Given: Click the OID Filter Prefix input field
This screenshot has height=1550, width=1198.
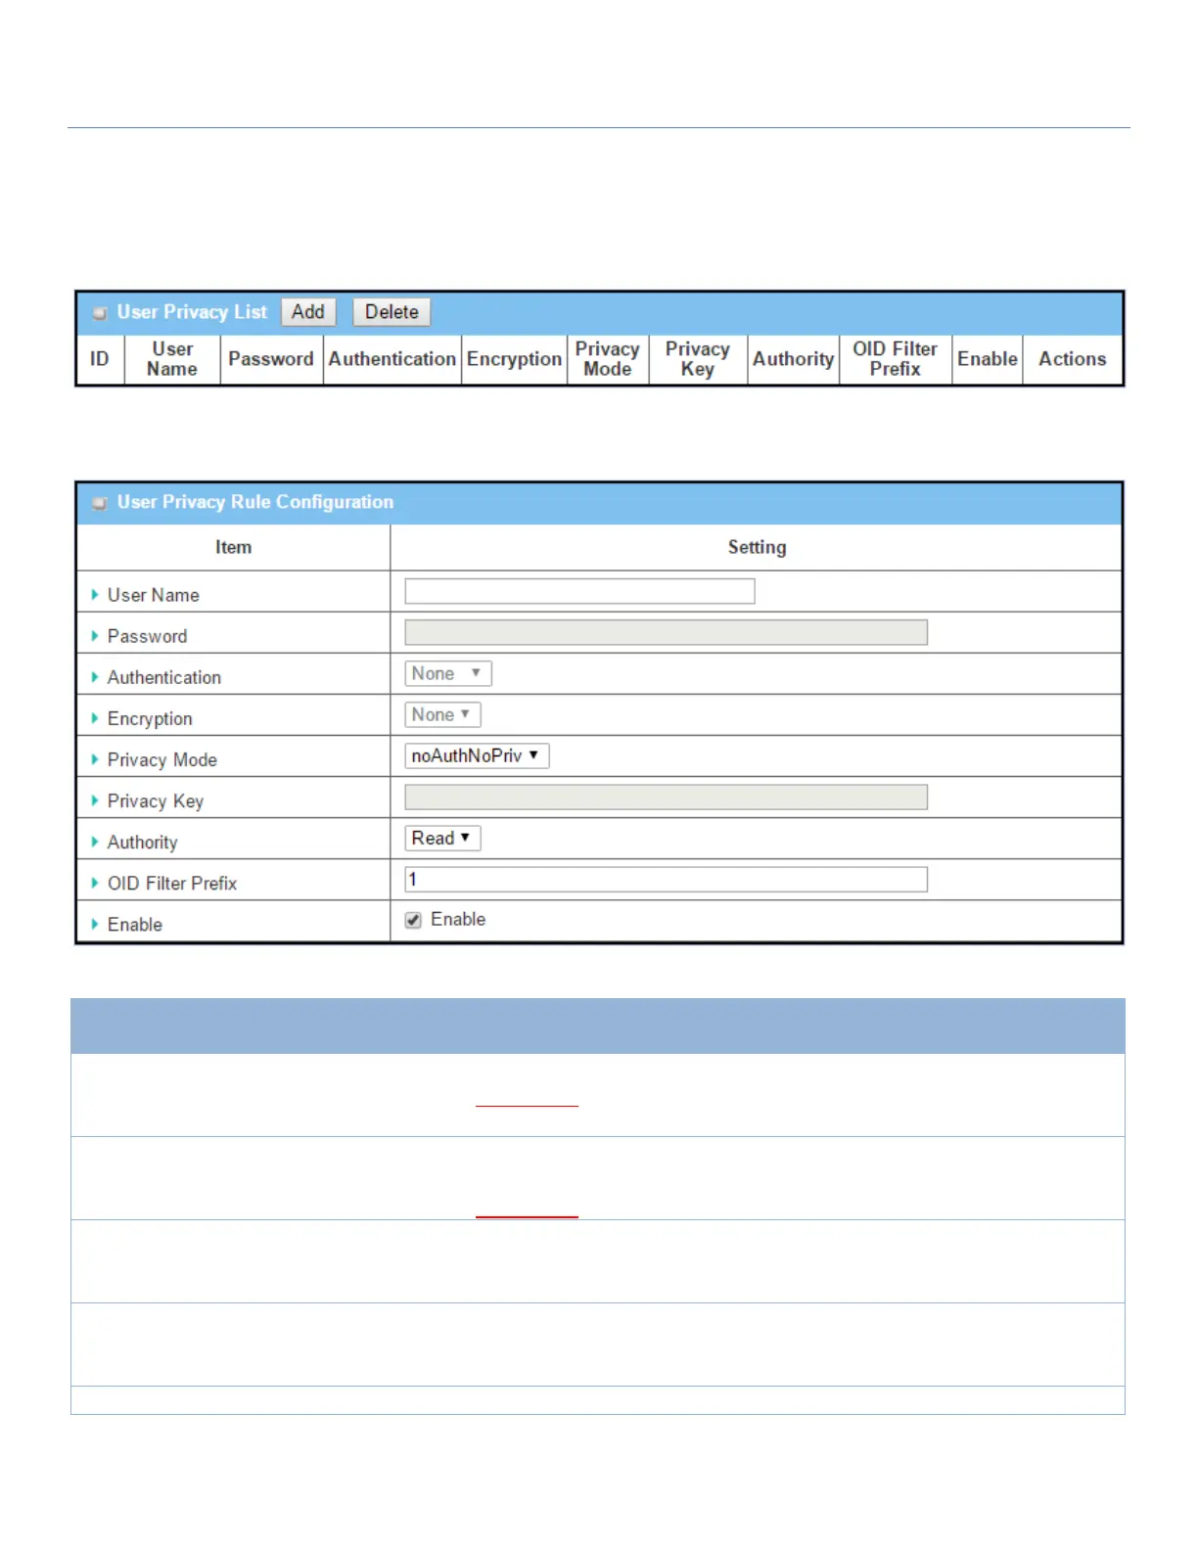Looking at the screenshot, I should pos(666,879).
